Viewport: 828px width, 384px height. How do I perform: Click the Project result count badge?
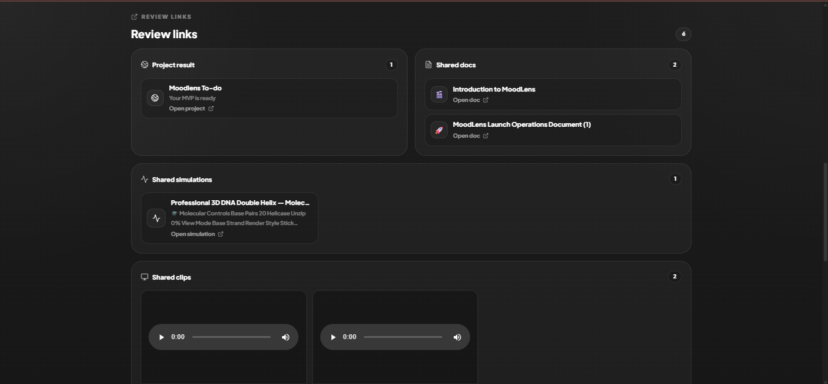click(391, 65)
